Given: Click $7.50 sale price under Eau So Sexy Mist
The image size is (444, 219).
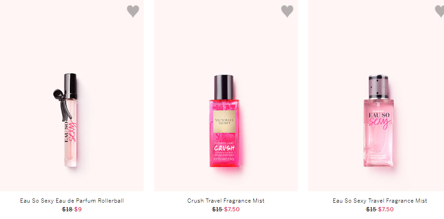Looking at the screenshot, I should 386,209.
